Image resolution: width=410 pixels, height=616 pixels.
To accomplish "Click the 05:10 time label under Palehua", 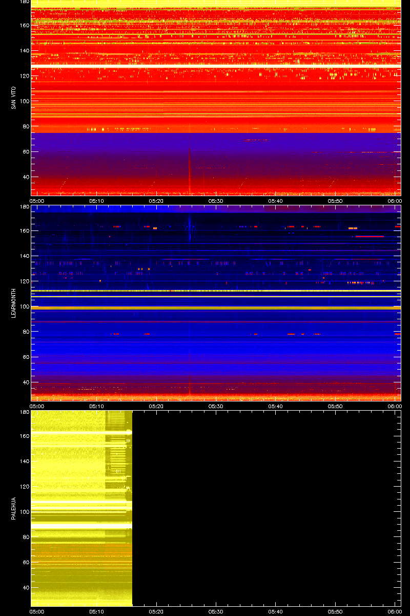I will click(x=97, y=611).
